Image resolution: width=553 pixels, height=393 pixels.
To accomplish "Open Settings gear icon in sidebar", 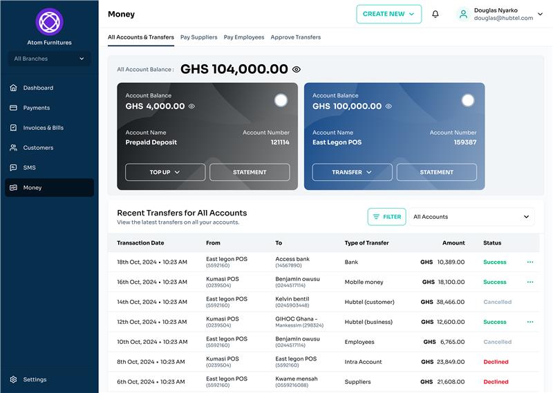I will pyautogui.click(x=14, y=379).
